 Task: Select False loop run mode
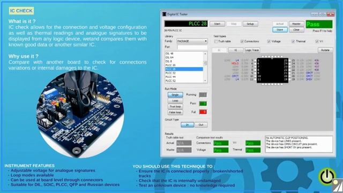(175, 112)
